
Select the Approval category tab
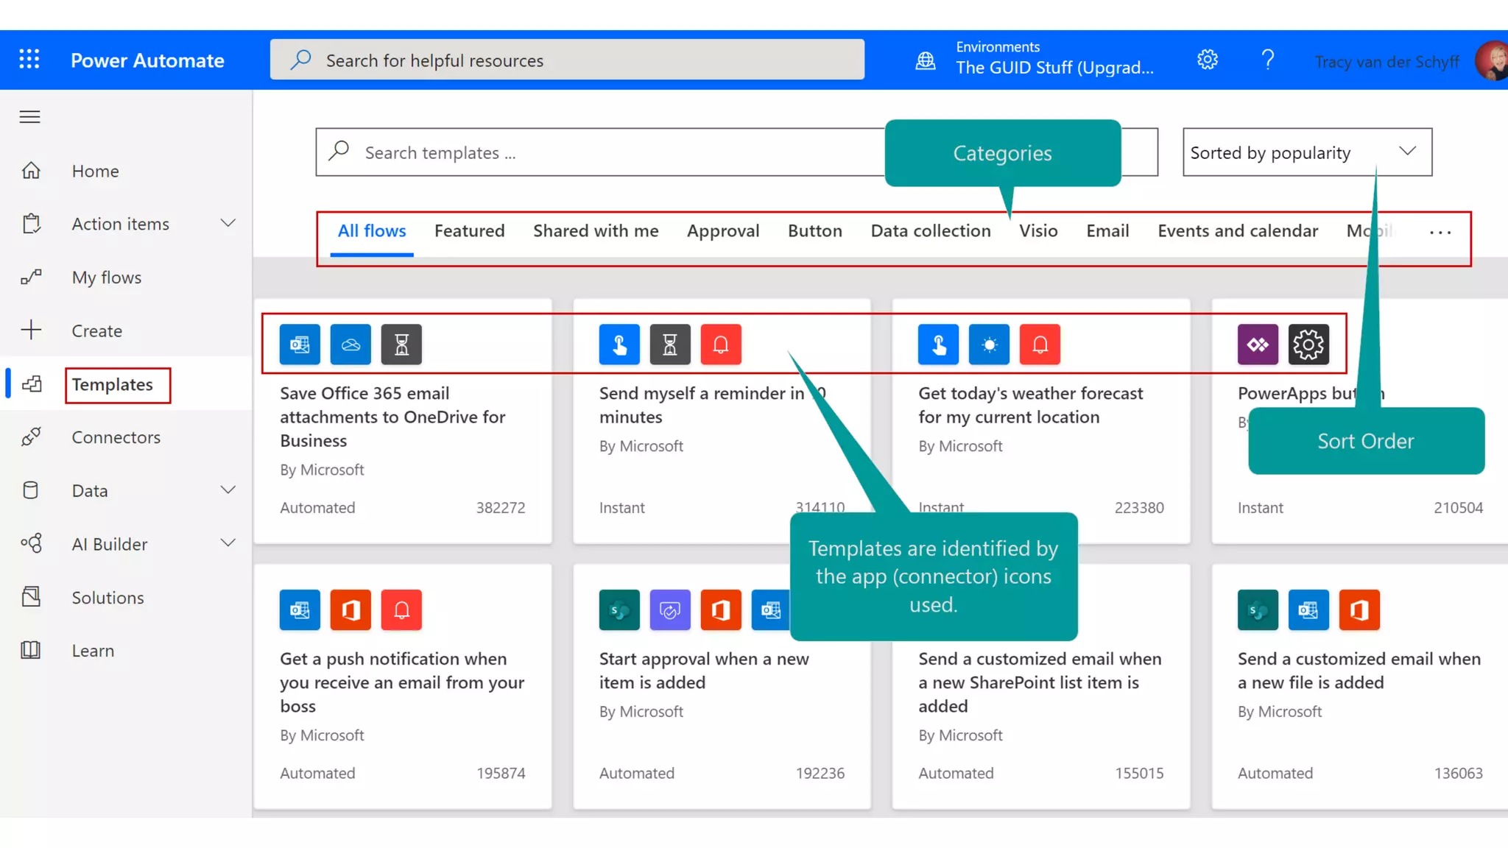(722, 231)
